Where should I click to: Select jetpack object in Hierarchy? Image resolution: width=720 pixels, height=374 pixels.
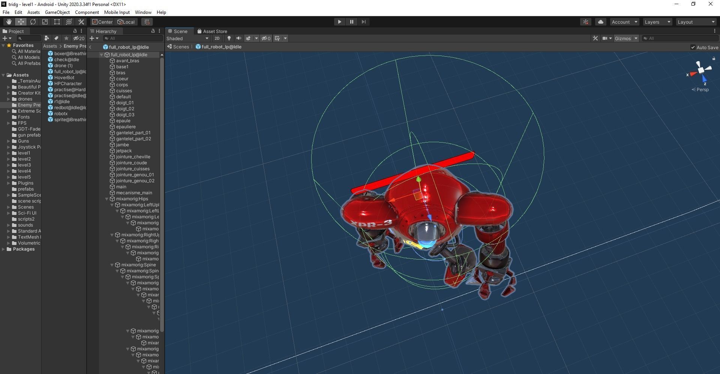click(x=124, y=151)
